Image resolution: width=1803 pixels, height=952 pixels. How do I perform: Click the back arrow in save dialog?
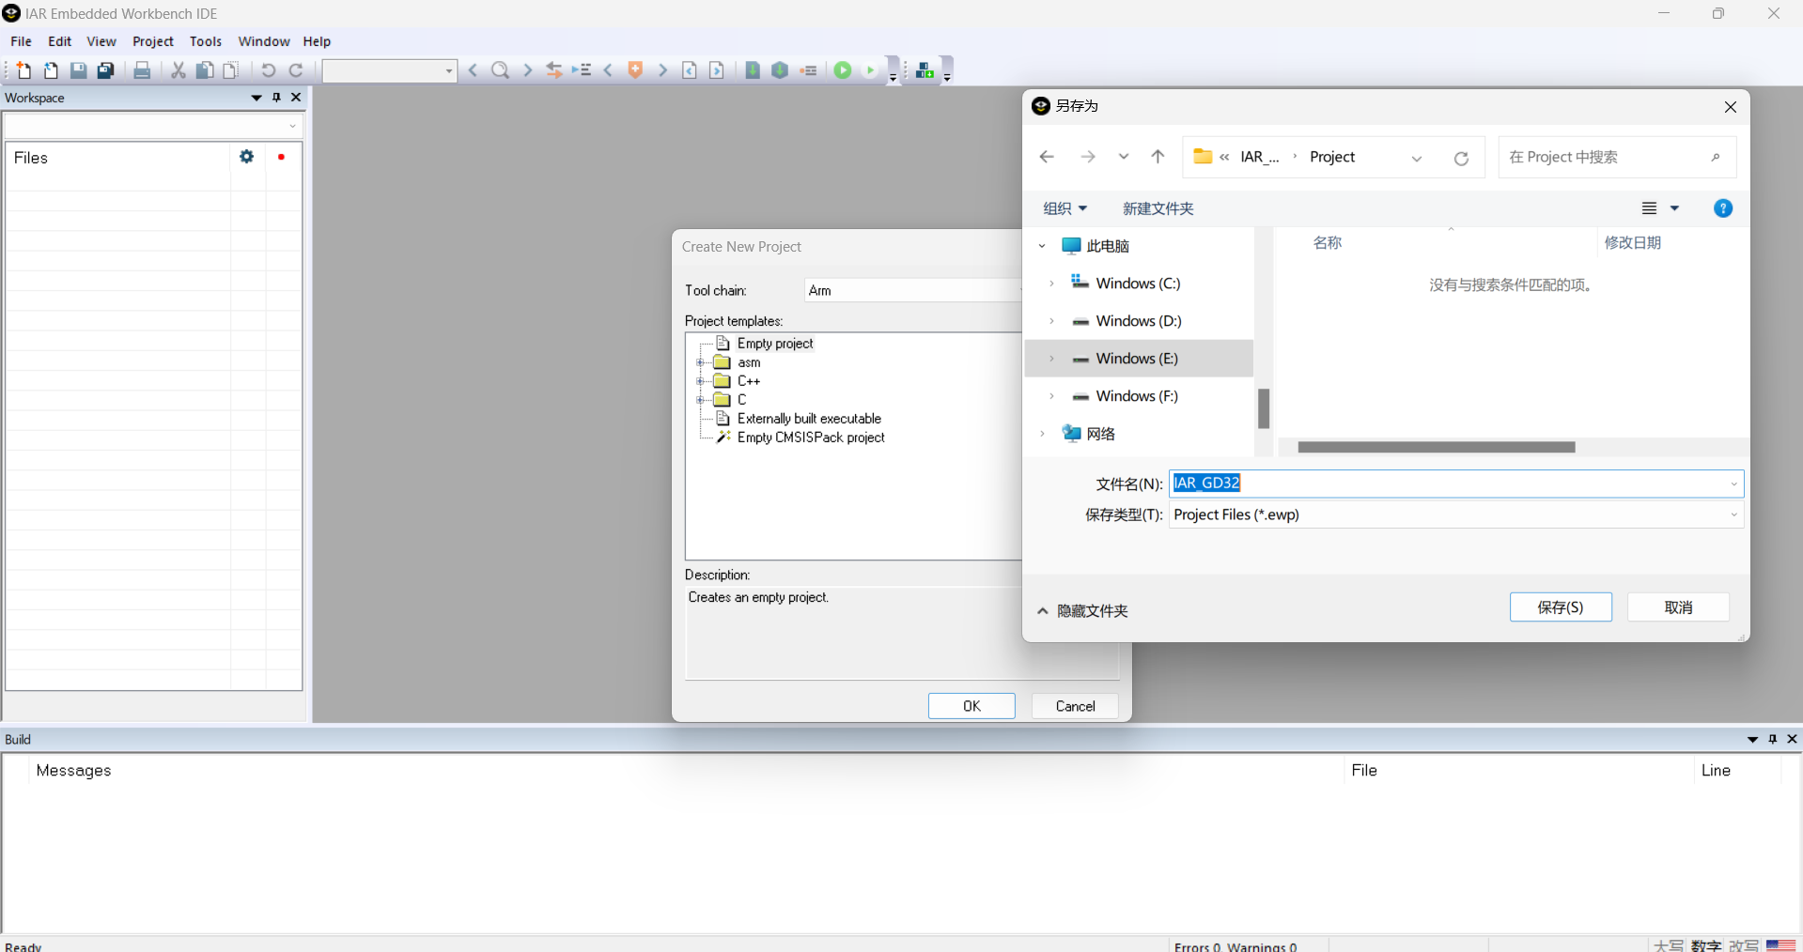click(x=1047, y=157)
